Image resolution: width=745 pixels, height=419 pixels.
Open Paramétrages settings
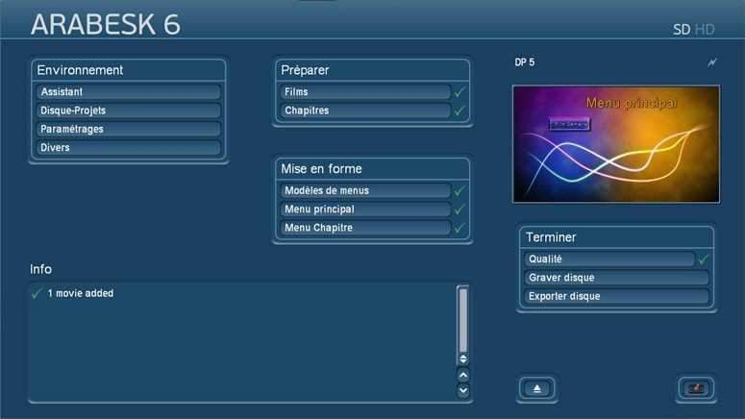(x=128, y=129)
